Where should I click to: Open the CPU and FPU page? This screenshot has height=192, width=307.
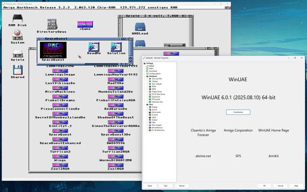157,79
